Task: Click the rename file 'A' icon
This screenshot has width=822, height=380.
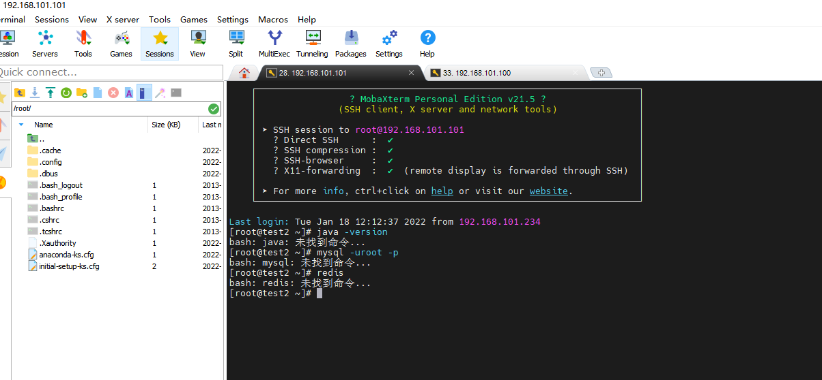Action: [x=128, y=93]
